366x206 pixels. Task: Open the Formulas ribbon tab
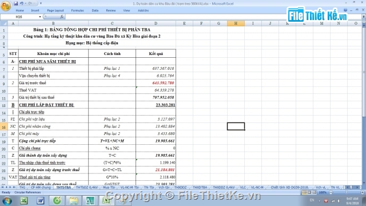point(78,10)
